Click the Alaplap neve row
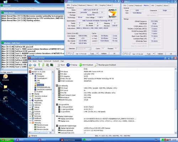 pos(97,121)
